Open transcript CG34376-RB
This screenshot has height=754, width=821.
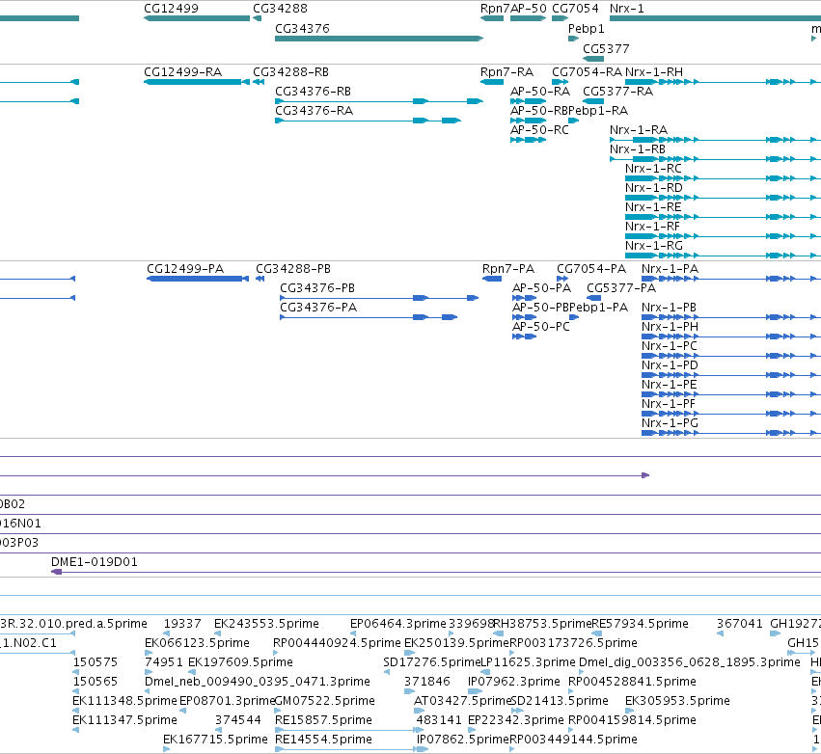(313, 91)
